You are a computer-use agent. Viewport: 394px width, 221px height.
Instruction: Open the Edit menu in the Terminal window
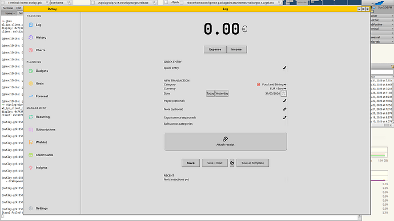point(19,9)
